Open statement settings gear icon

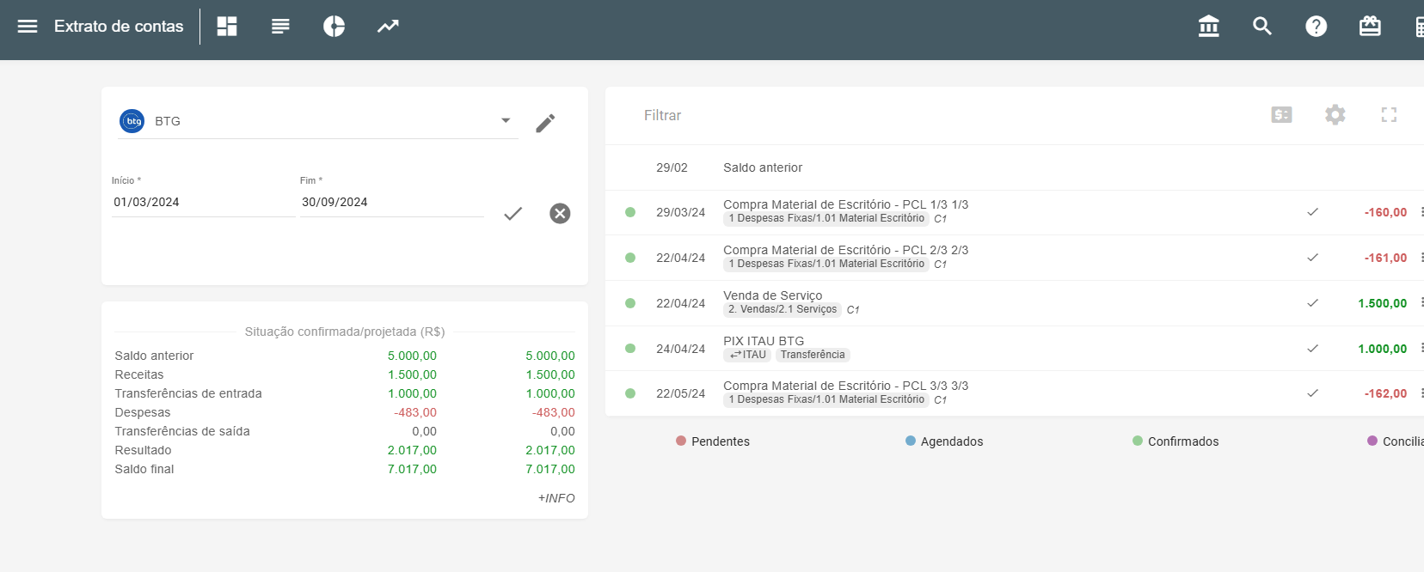[x=1335, y=115]
